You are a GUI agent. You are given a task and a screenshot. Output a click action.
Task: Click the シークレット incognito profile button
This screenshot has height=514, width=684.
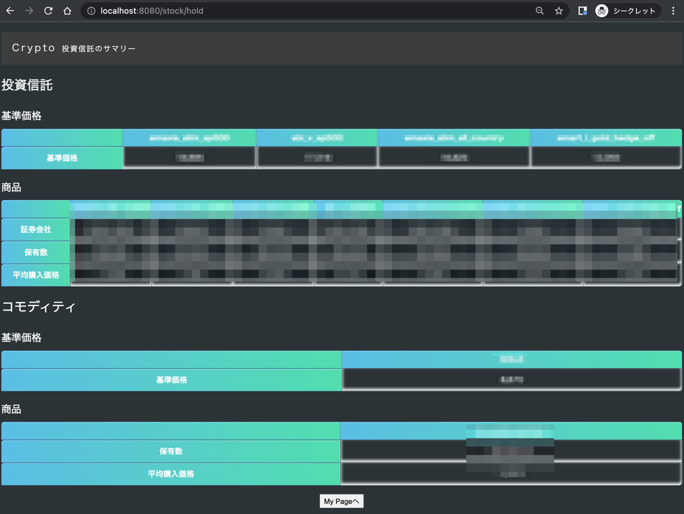click(627, 11)
